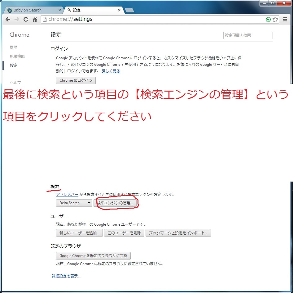293x293 pixels.
Task: Open the Chrome hamburger menu
Action: click(x=285, y=19)
